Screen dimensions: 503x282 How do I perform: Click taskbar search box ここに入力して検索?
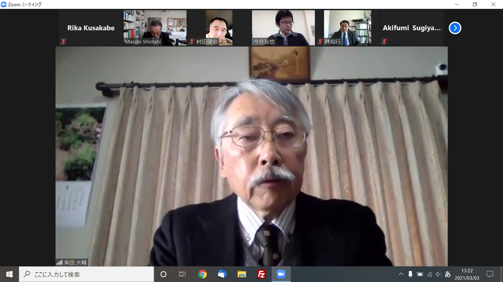(86, 274)
